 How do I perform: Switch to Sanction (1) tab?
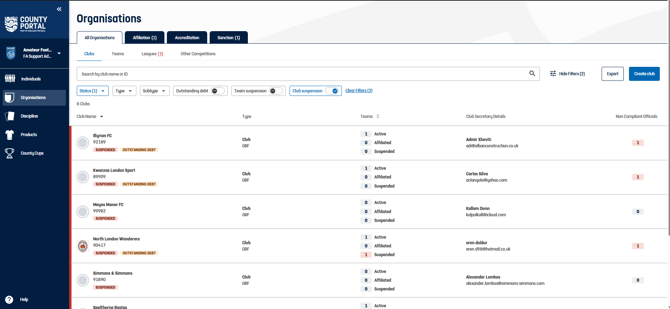point(229,37)
